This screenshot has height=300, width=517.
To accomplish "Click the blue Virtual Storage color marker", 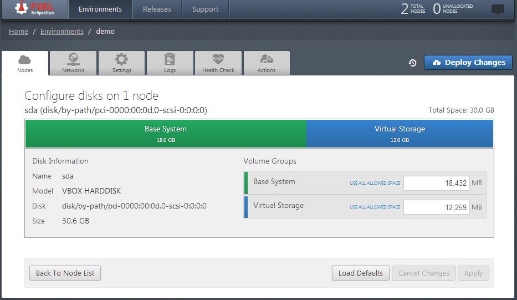I will 246,207.
